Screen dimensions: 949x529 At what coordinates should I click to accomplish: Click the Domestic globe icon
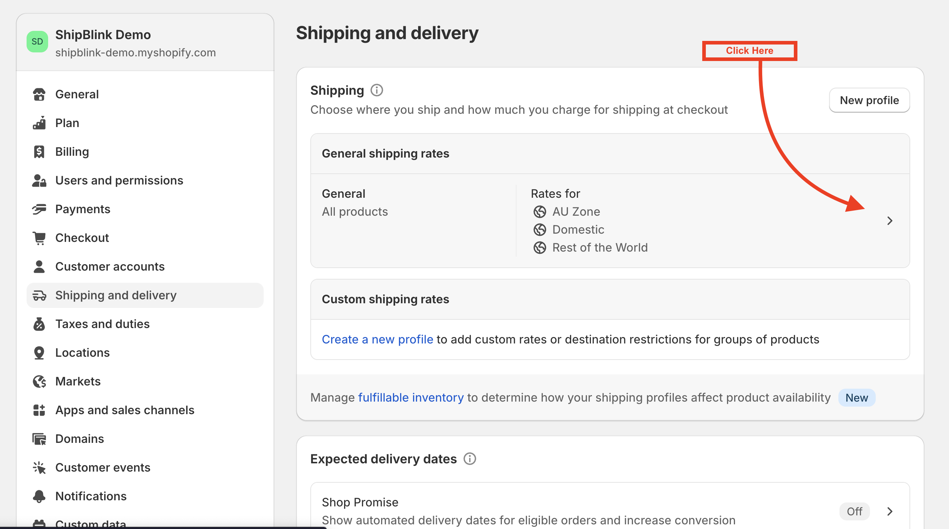point(540,230)
